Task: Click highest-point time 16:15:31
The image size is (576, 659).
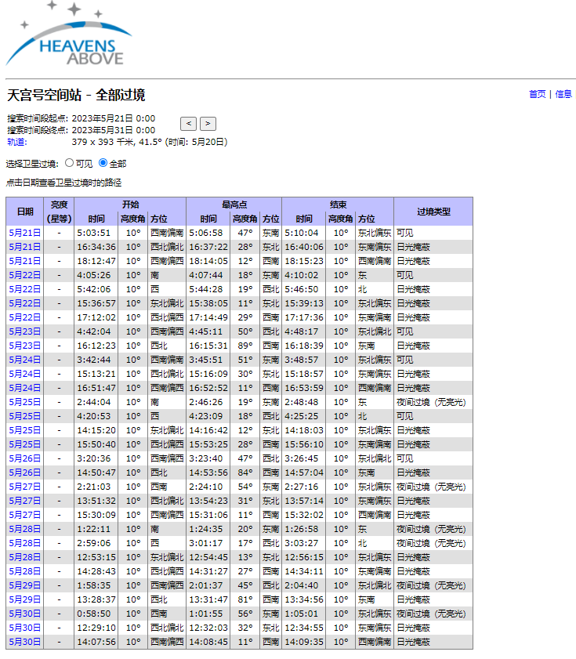Action: point(208,346)
